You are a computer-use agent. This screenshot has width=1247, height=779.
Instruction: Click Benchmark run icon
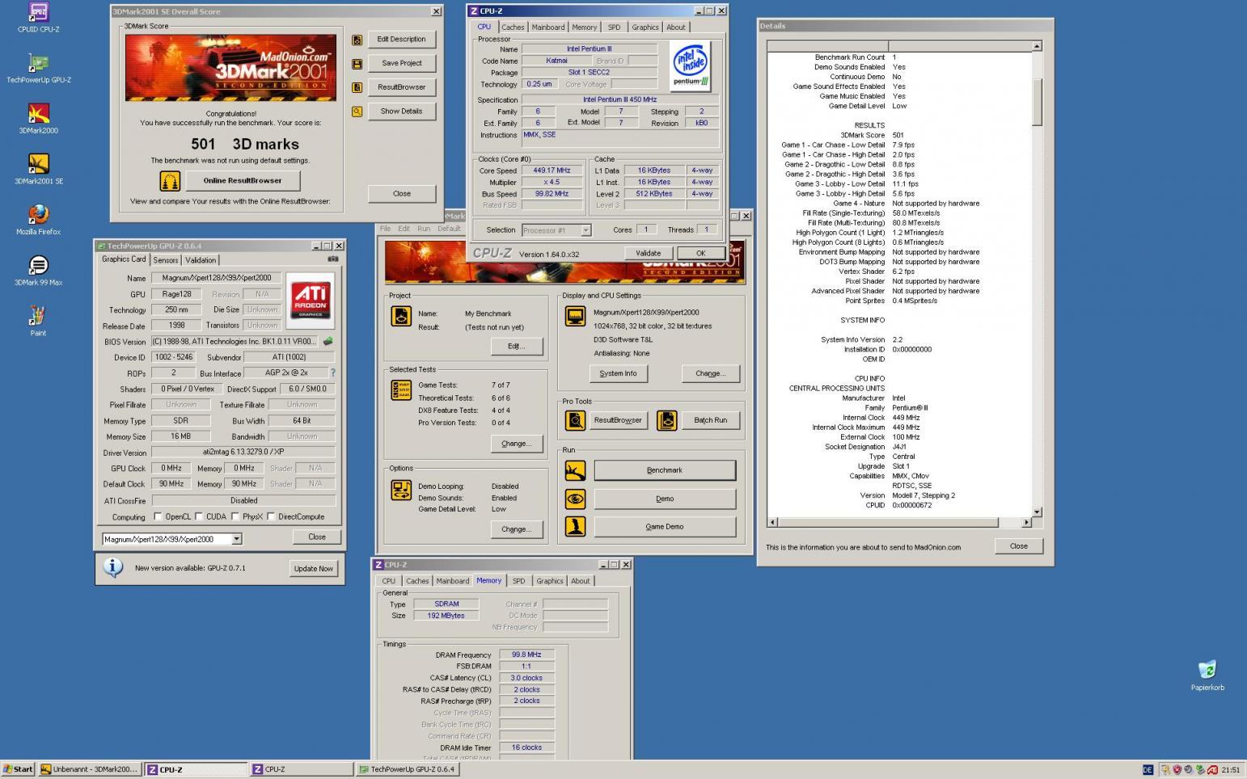click(575, 470)
